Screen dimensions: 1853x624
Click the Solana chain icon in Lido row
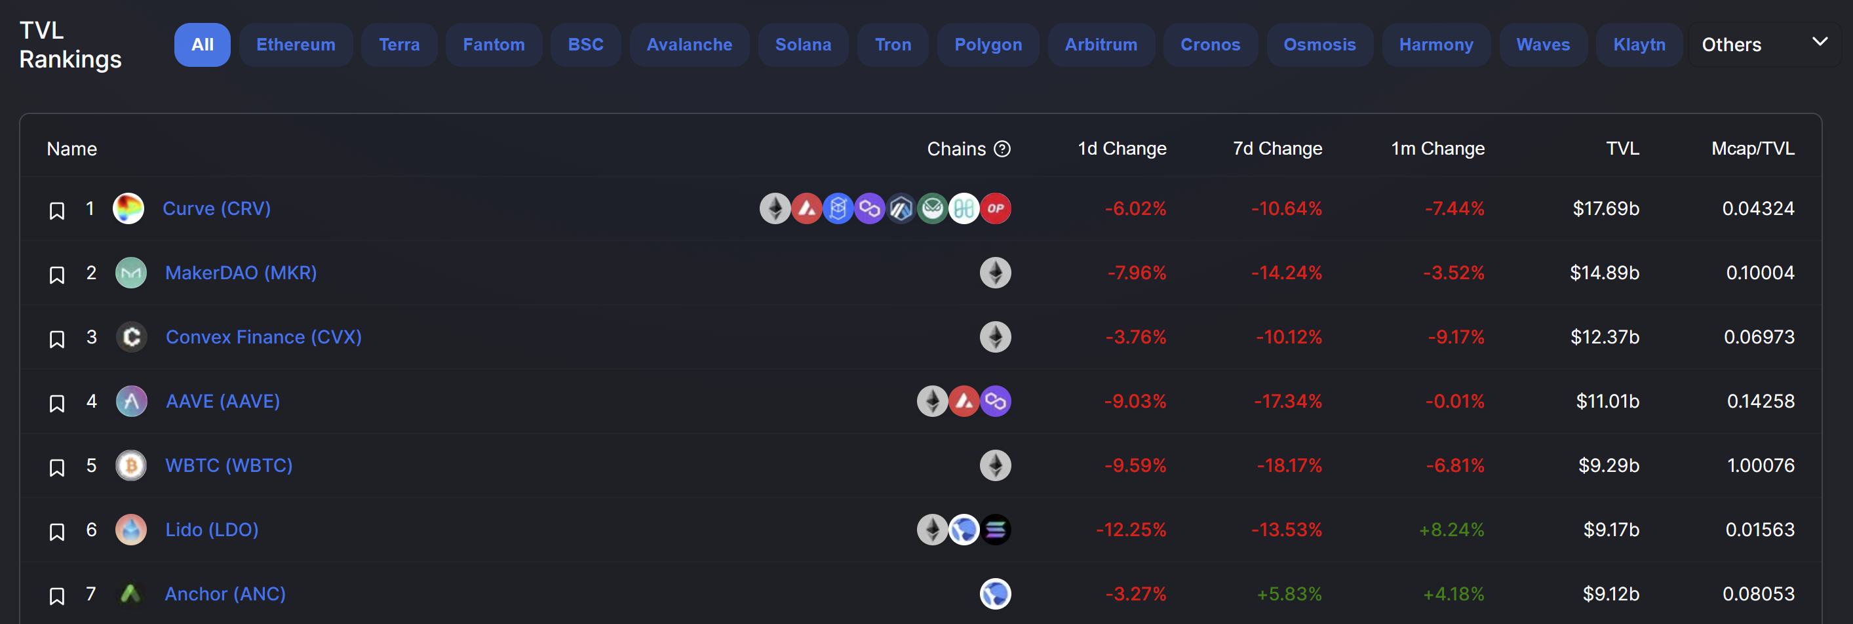coord(996,530)
